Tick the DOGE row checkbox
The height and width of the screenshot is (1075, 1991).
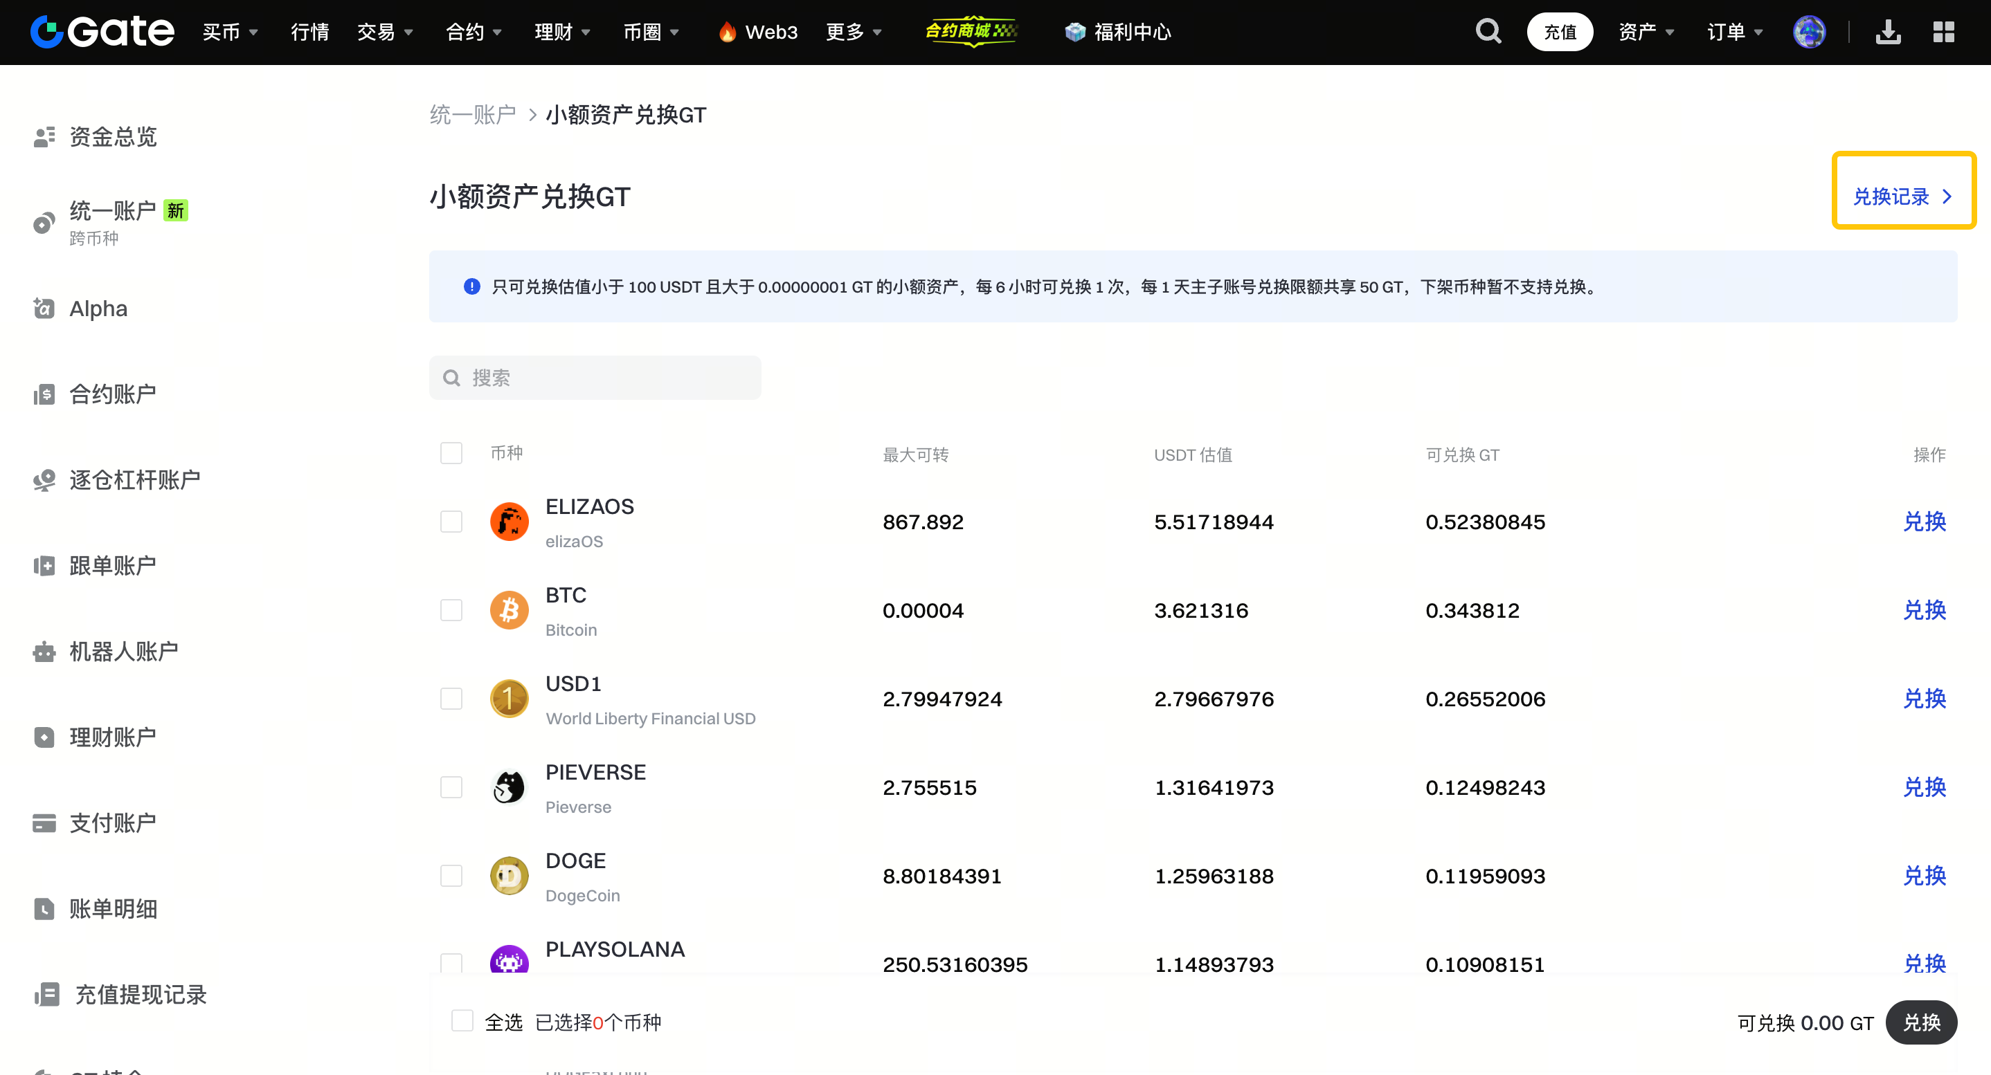(x=451, y=876)
